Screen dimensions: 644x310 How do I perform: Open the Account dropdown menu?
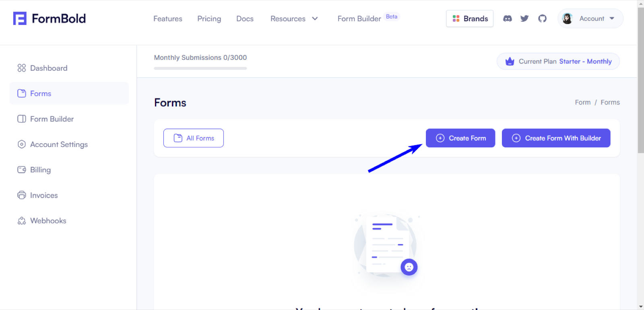[590, 18]
